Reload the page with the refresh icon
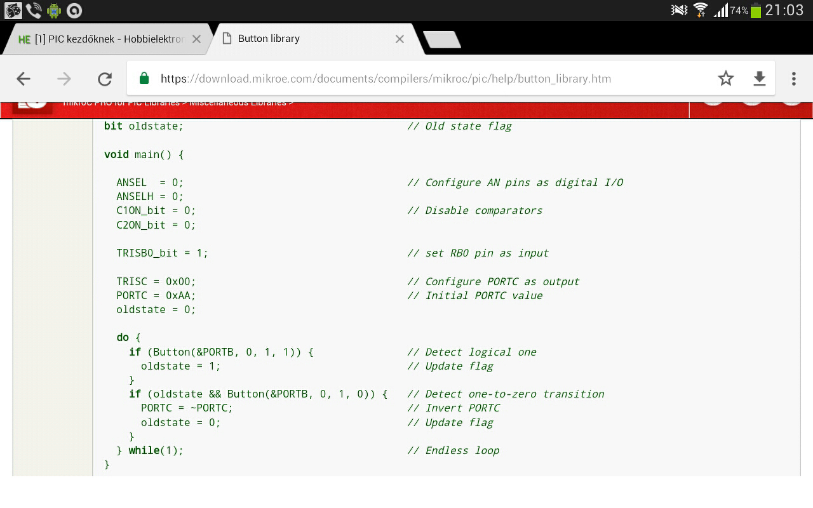This screenshot has height=508, width=813. pyautogui.click(x=105, y=79)
